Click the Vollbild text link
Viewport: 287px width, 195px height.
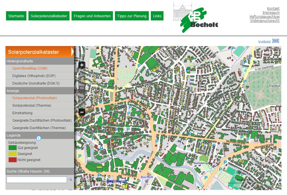(264, 42)
